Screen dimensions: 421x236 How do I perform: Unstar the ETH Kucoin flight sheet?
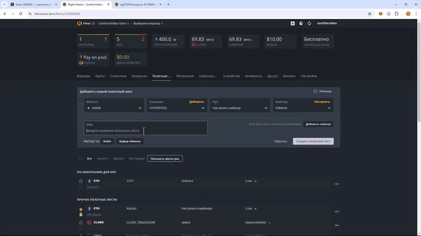[x=81, y=209]
